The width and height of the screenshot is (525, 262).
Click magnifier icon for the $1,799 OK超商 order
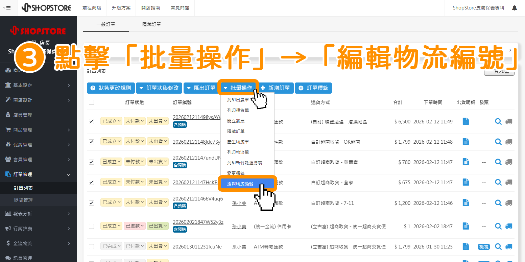(x=498, y=142)
